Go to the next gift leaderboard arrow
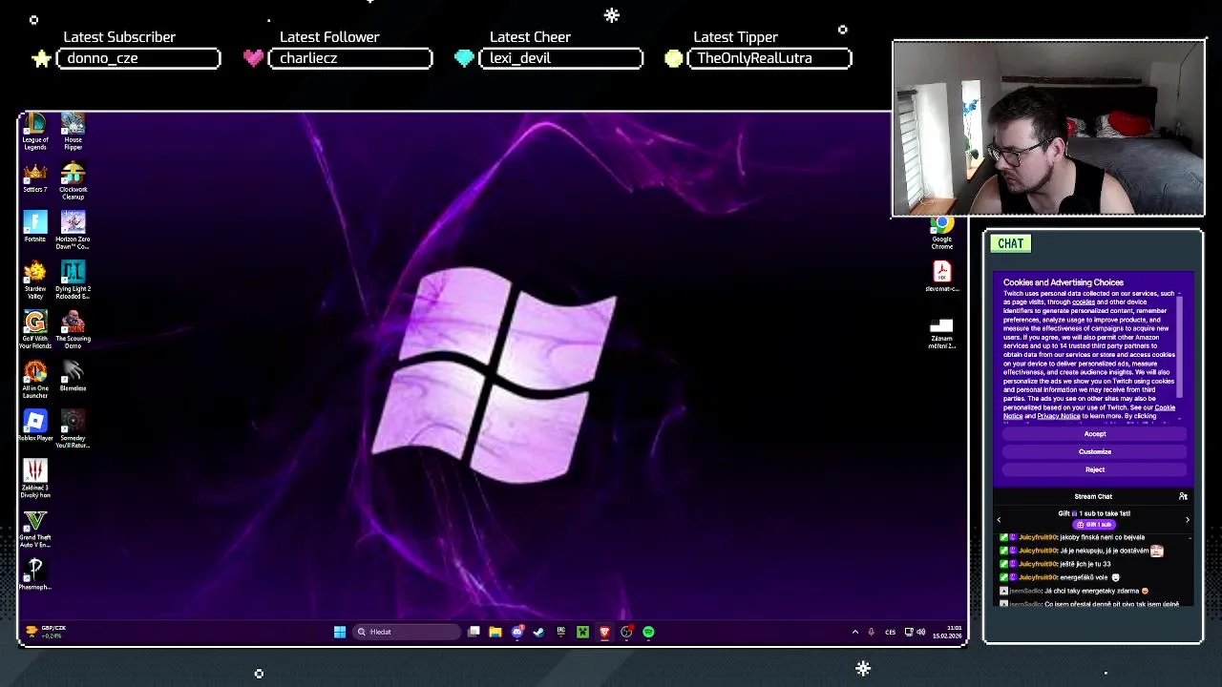The image size is (1222, 687). (1188, 520)
